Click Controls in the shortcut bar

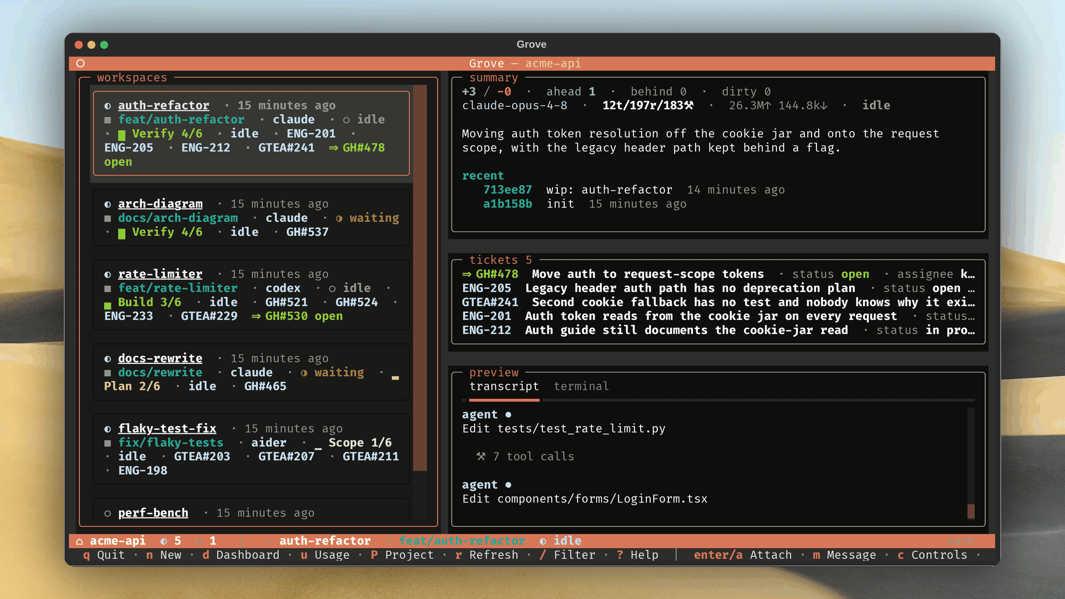pyautogui.click(x=932, y=555)
